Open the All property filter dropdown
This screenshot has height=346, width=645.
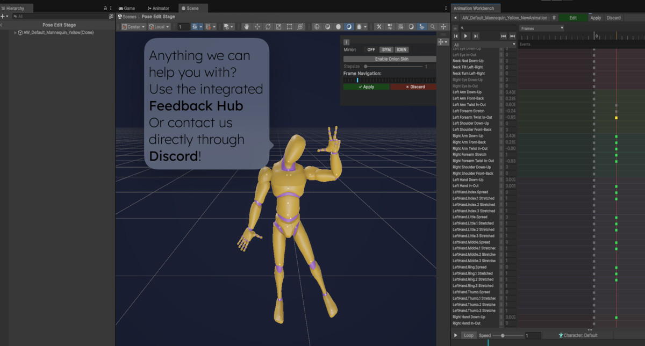pos(484,45)
